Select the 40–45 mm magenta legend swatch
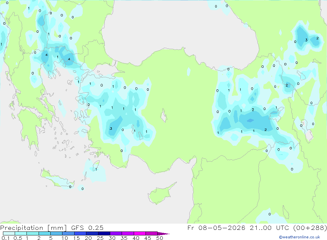This screenshot has width=327, height=240. [x=140, y=233]
